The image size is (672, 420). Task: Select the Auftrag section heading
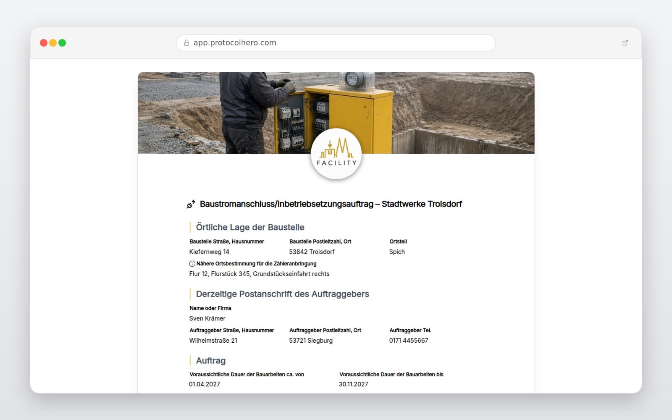coord(211,361)
